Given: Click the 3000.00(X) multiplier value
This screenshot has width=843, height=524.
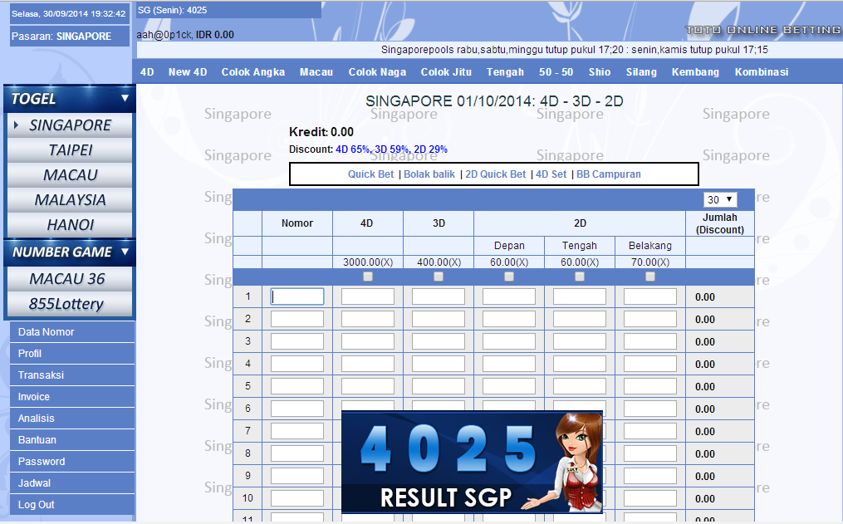Looking at the screenshot, I should tap(368, 262).
